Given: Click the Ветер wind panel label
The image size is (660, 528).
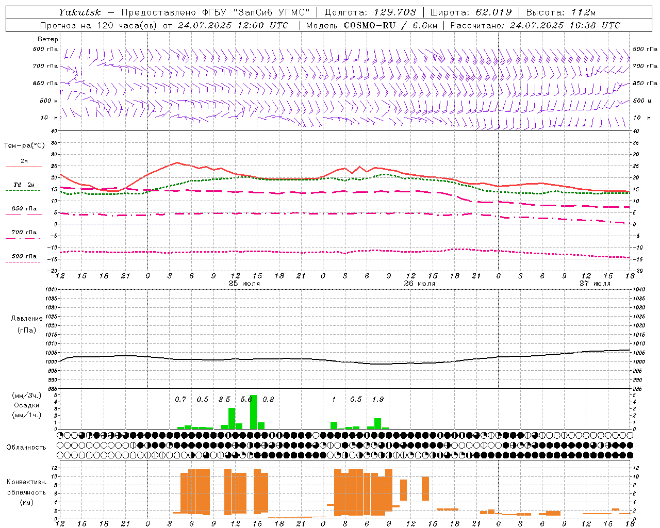Looking at the screenshot, I should [x=48, y=39].
